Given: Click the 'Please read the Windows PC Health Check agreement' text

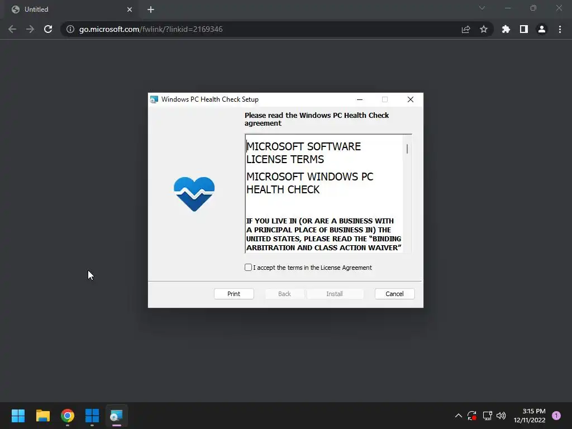Looking at the screenshot, I should coord(317,120).
